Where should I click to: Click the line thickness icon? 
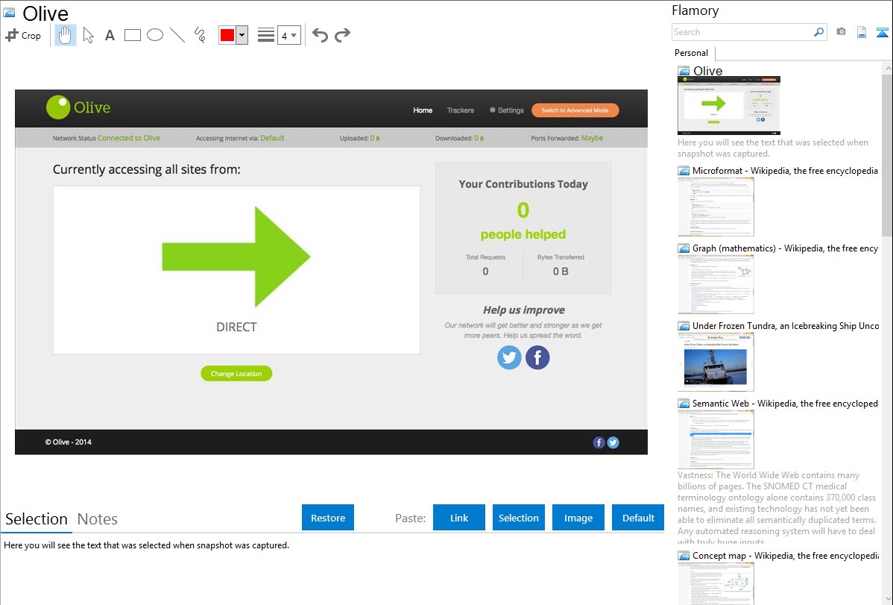click(266, 35)
